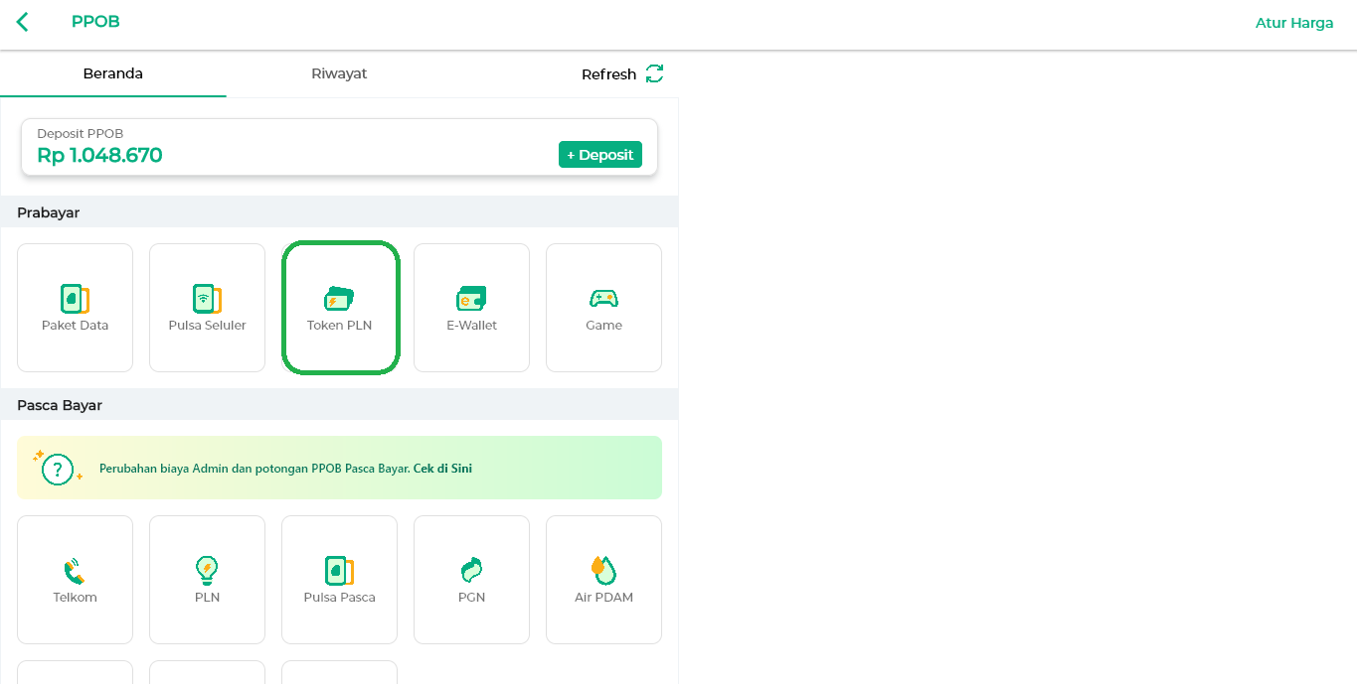
Task: Go back using the left arrow
Action: click(23, 22)
